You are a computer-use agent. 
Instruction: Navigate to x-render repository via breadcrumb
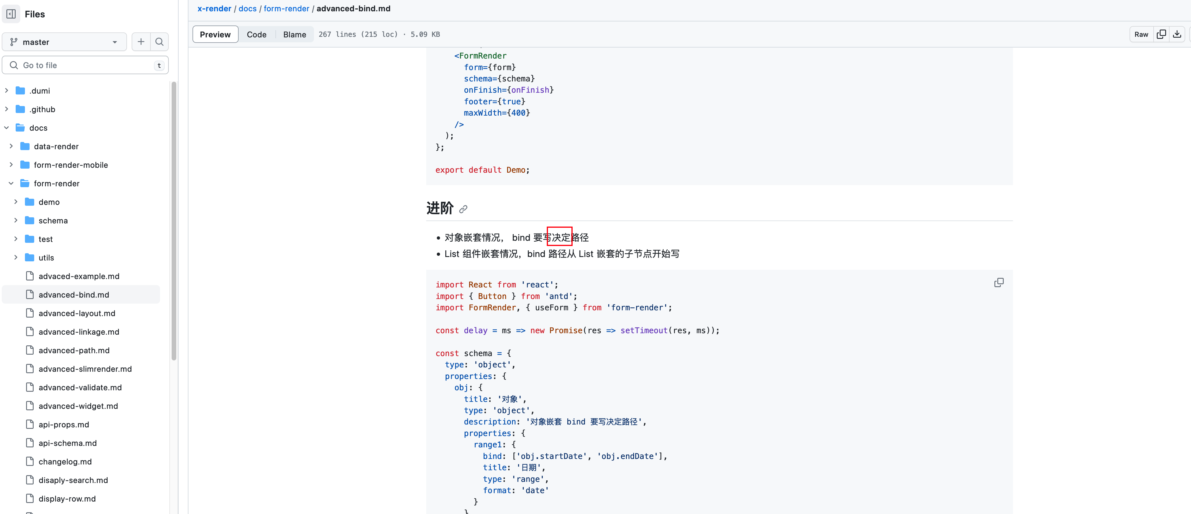click(214, 8)
